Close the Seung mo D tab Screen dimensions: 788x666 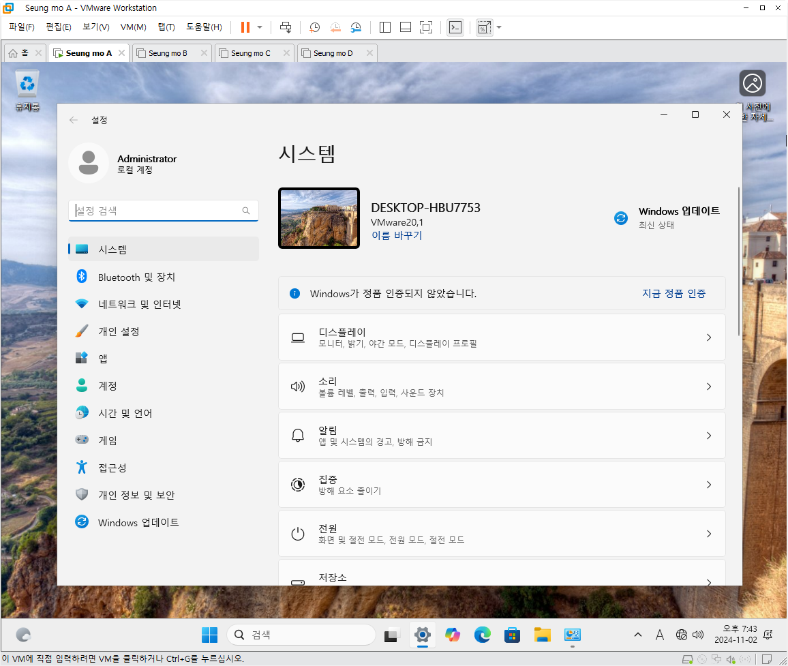(x=370, y=52)
